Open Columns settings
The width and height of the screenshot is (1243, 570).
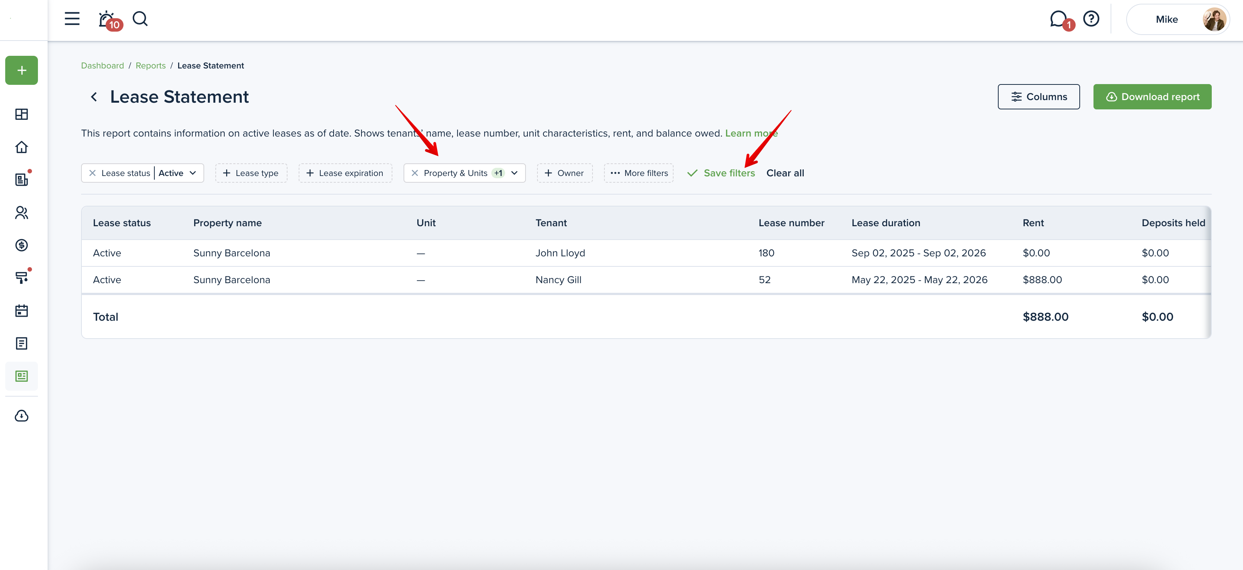(1038, 96)
